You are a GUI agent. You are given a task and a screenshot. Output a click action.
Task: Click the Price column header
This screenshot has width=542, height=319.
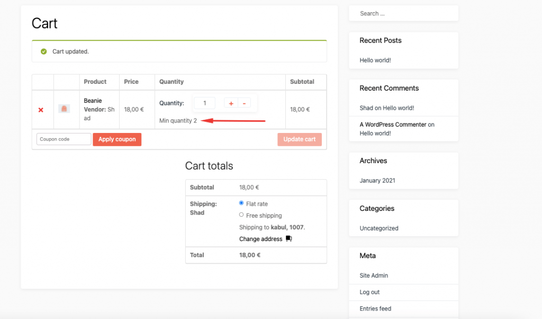(131, 82)
